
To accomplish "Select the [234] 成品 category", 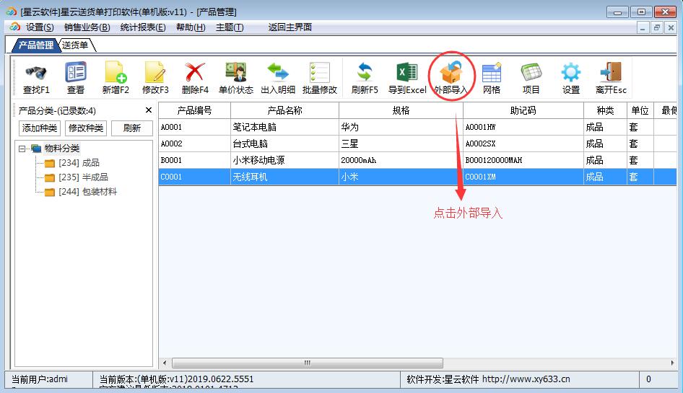I will point(79,163).
